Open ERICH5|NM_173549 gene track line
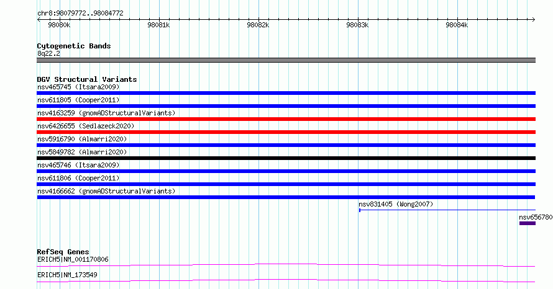 pos(286,280)
